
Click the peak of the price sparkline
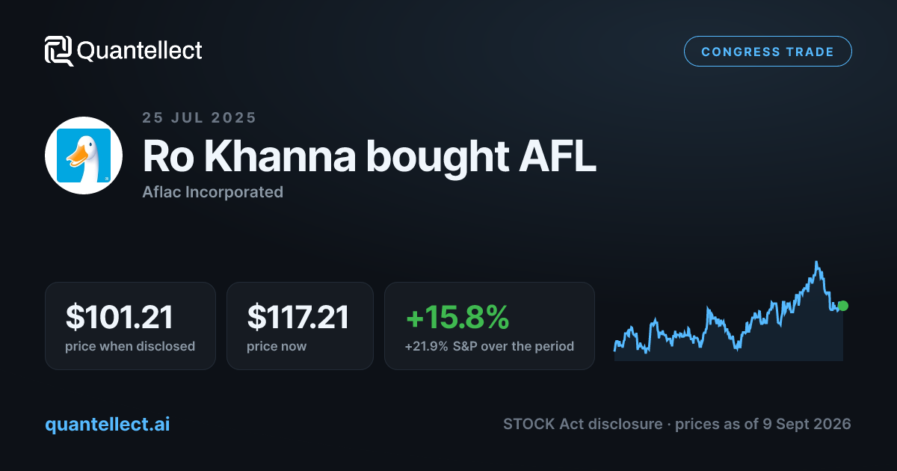pos(817,262)
